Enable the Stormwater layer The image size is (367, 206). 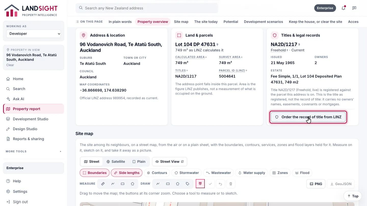point(187,173)
